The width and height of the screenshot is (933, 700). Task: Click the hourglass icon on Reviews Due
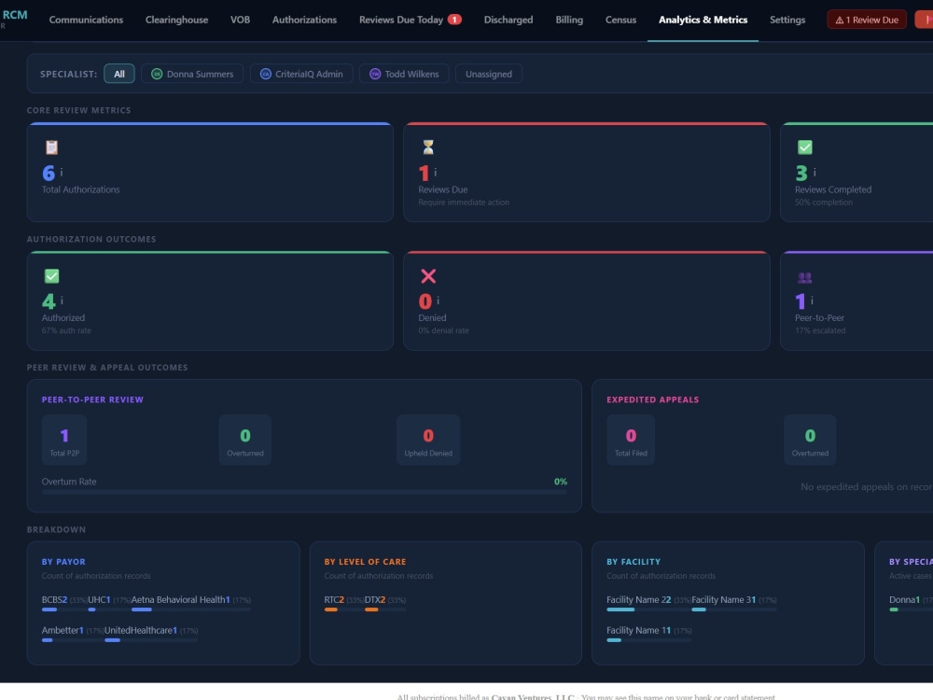(x=428, y=147)
